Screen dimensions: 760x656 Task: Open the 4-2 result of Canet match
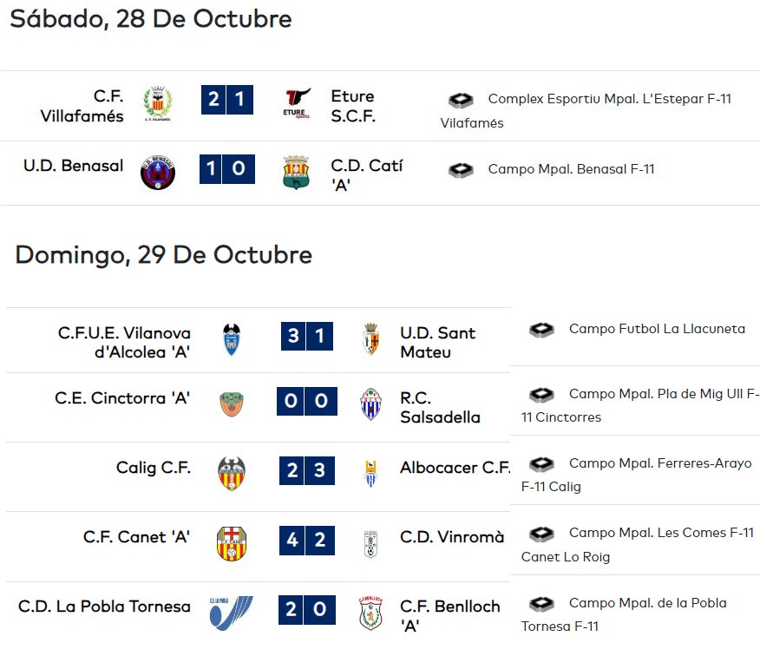(307, 540)
